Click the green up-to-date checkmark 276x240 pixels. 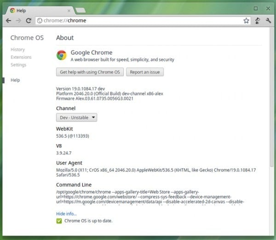[x=59, y=221]
